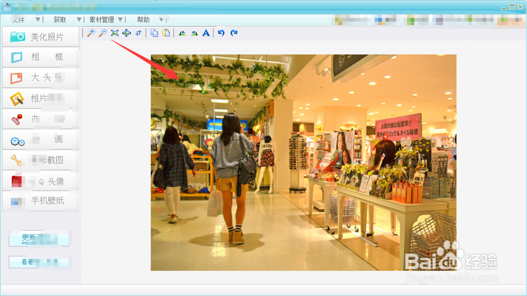This screenshot has height=296, width=527.
Task: Click the 更新 button at bottom left
Action: click(38, 238)
